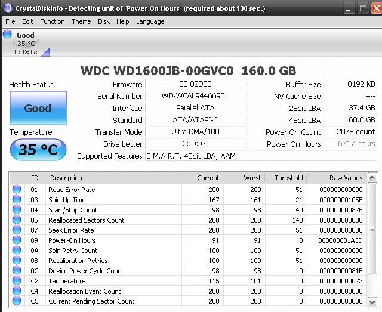Click the Interface field Parallel ATA
The image size is (382, 312).
[196, 108]
